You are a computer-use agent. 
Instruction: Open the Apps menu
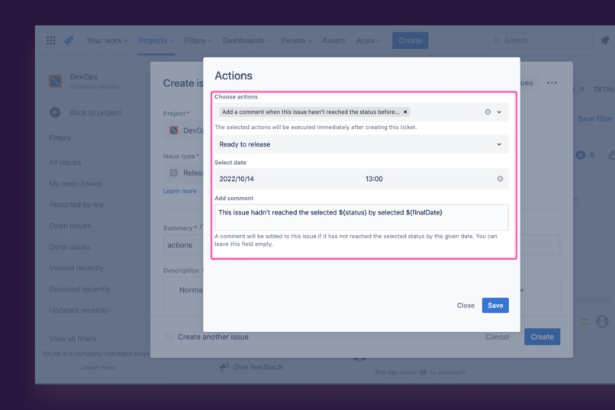point(368,40)
